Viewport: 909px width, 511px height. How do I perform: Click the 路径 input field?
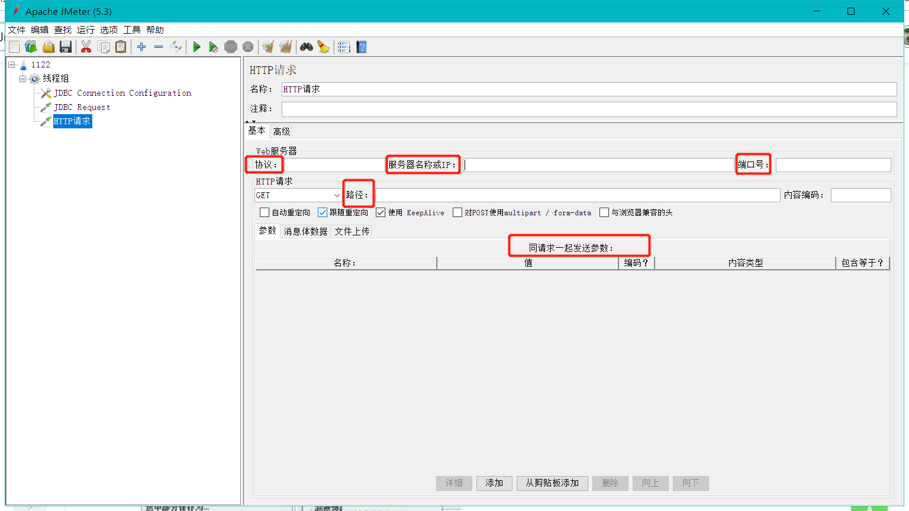click(577, 195)
